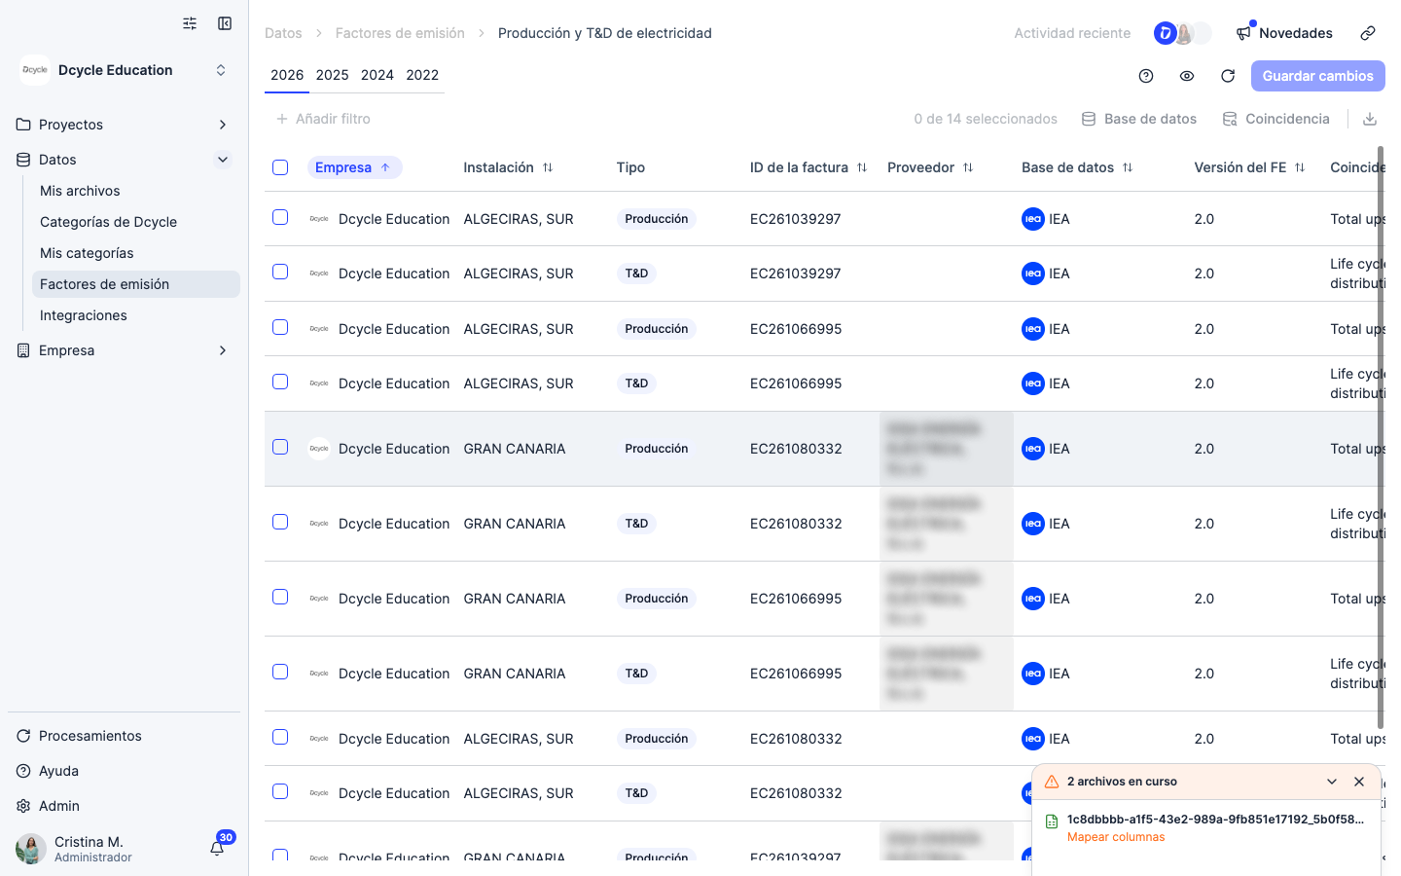Tick the select-all checkbox in the table header

pos(280,167)
